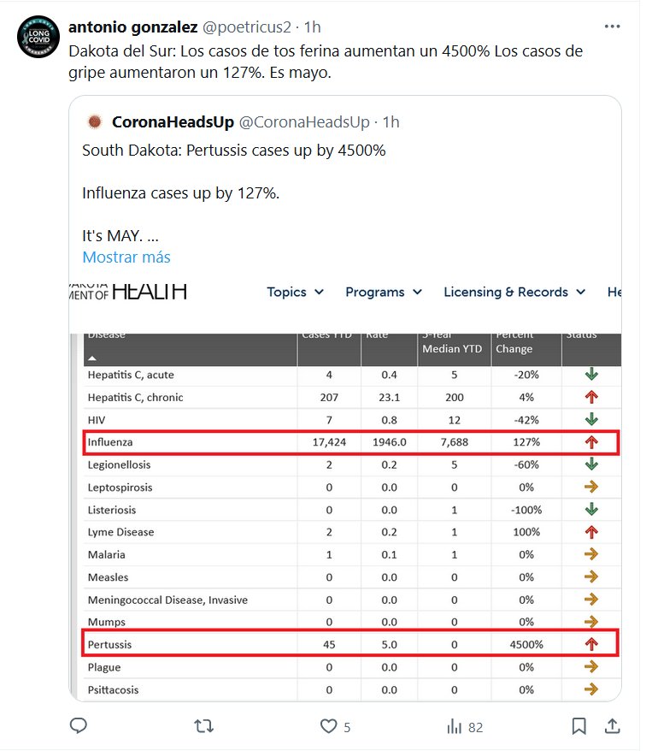Viewport: 646px width, 751px height.
Task: Like the tweet with the heart icon
Action: coord(329,726)
